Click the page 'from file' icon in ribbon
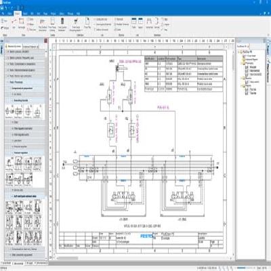 [x=87, y=22]
